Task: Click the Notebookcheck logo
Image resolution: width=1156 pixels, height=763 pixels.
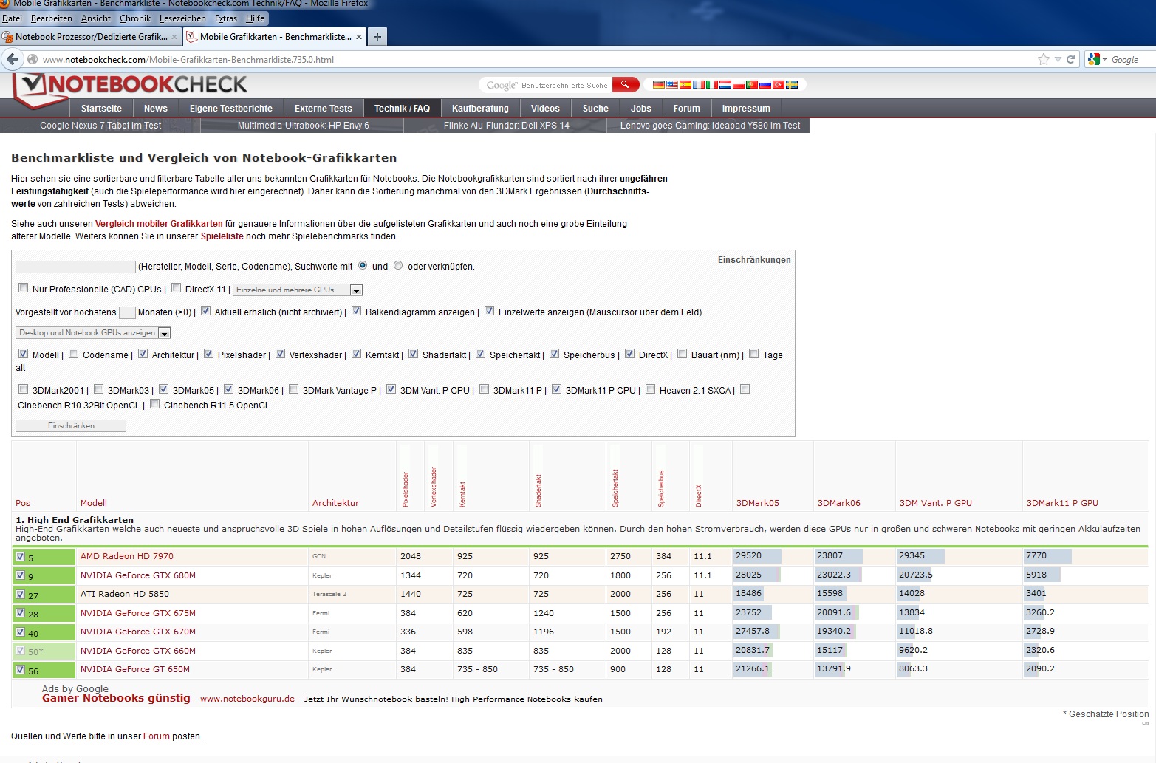Action: 131,89
